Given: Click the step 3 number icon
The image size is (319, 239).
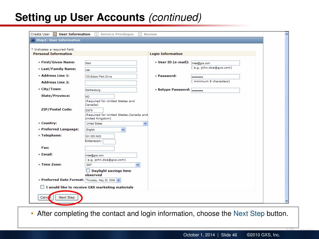Looking at the screenshot, I should point(140,34).
